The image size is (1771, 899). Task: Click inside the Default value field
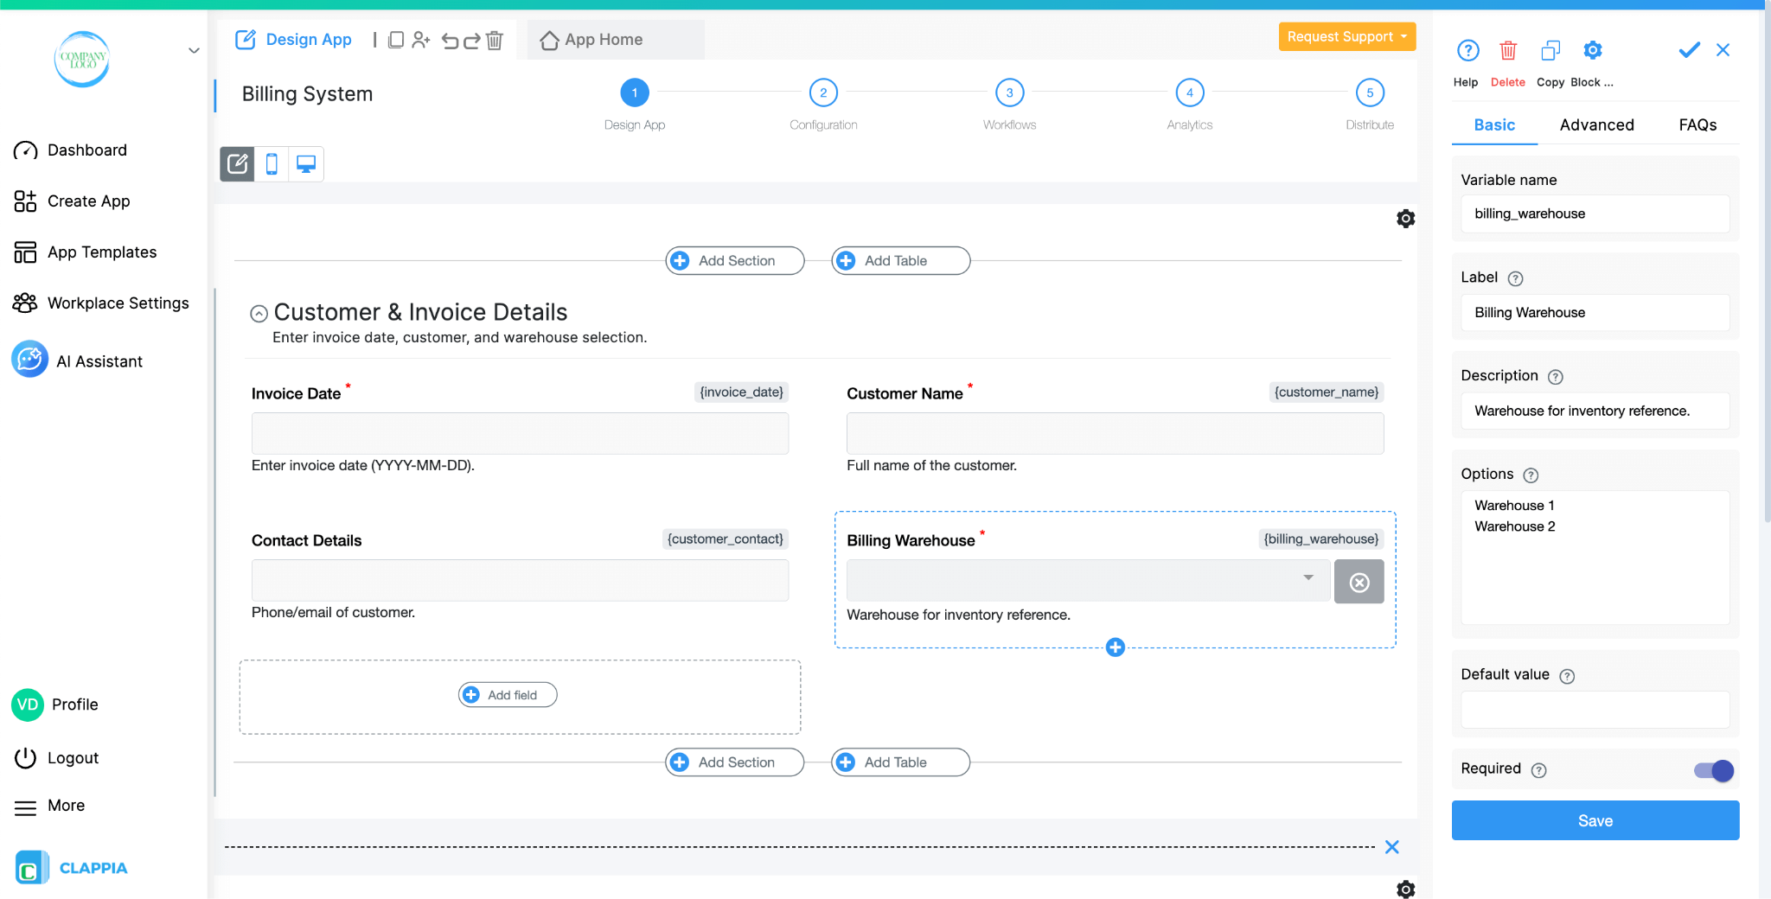1594,710
